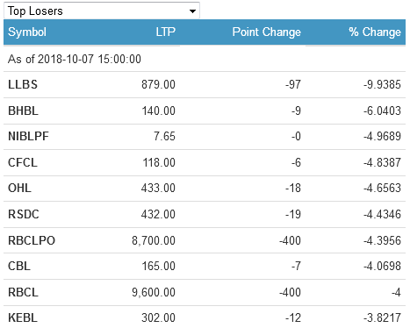Select the KEBL symbol
This screenshot has width=410, height=328.
coord(23,317)
